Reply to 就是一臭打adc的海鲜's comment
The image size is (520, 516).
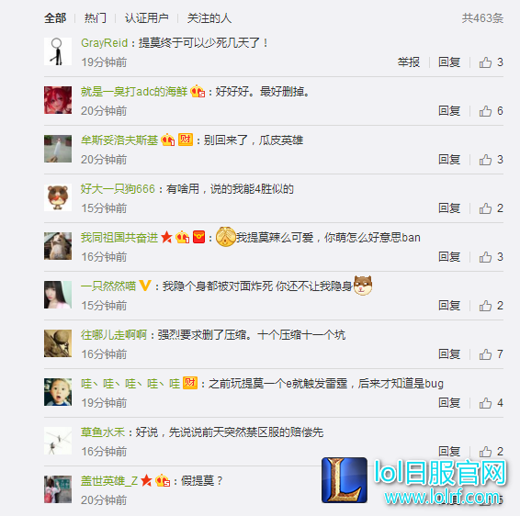(449, 111)
